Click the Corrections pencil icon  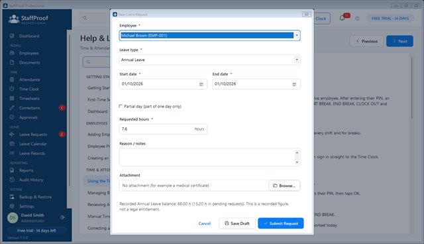point(12,107)
